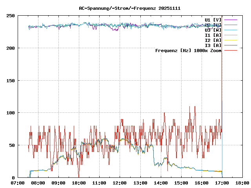Click the 150 y-axis label
251x188 pixels.
(x=11, y=80)
